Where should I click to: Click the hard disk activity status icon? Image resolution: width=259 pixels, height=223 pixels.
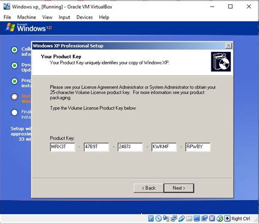pyautogui.click(x=151, y=218)
